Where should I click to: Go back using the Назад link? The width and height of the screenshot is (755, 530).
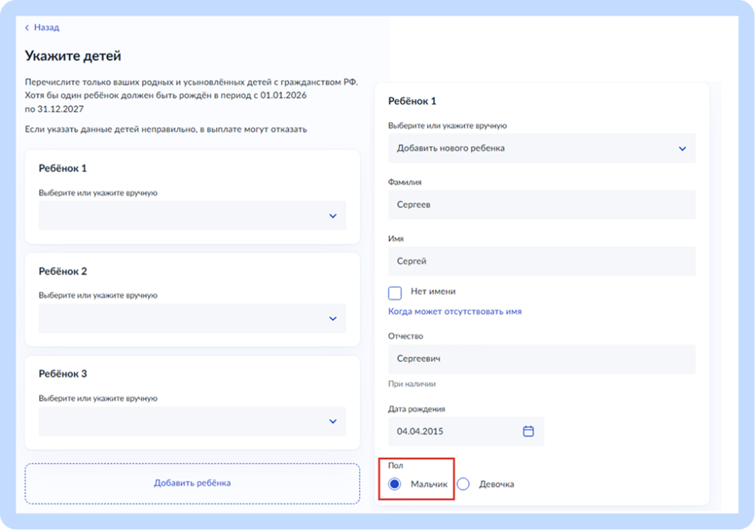pos(46,27)
